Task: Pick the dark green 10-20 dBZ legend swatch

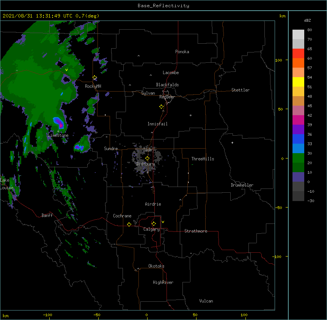Action: (x=298, y=167)
